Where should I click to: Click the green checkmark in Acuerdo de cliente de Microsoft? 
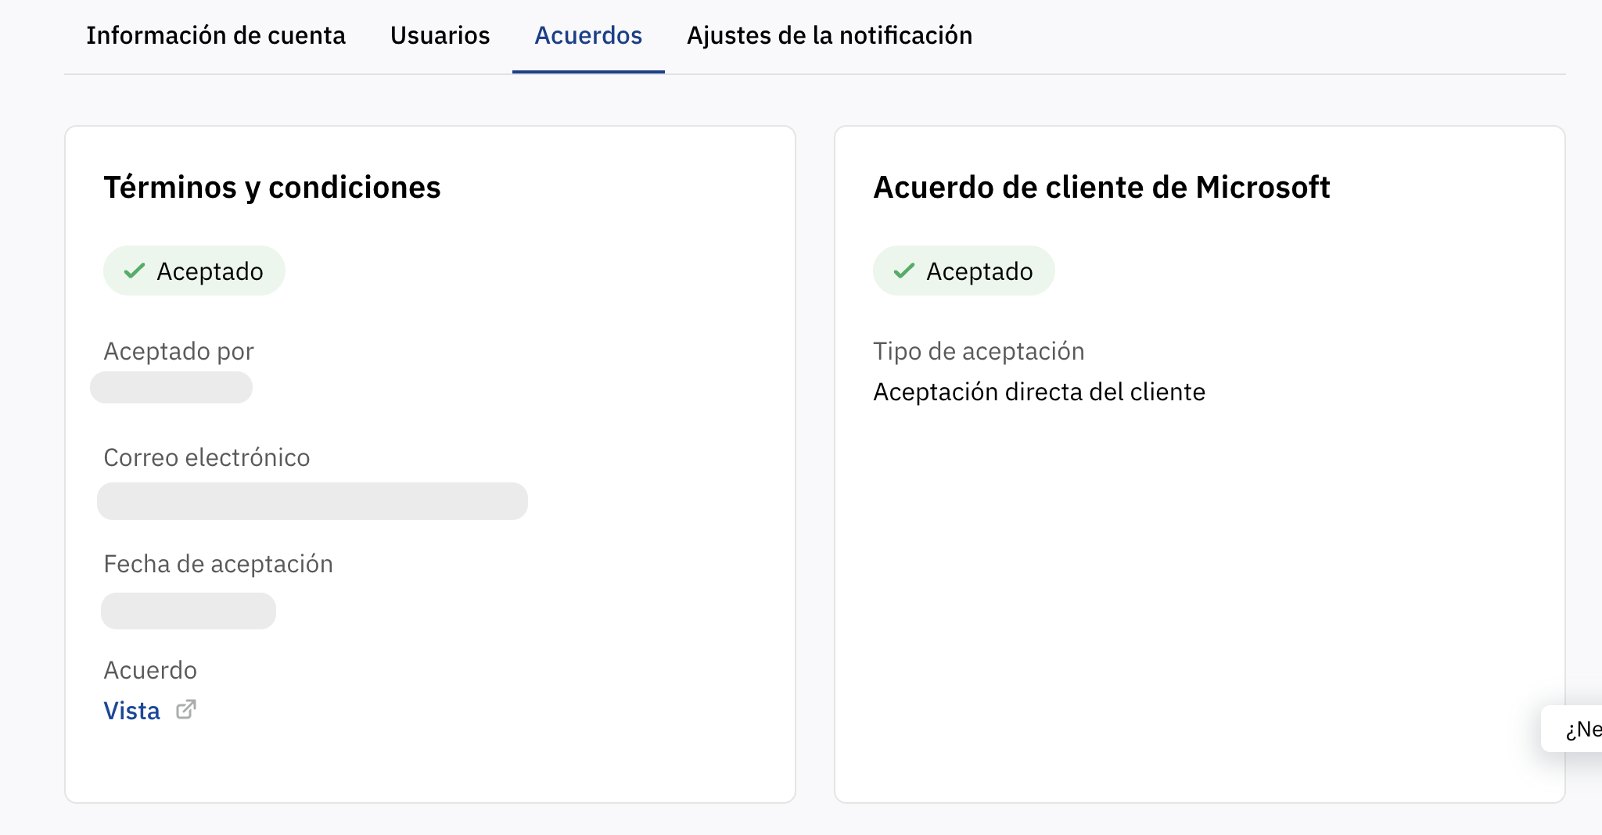[904, 271]
